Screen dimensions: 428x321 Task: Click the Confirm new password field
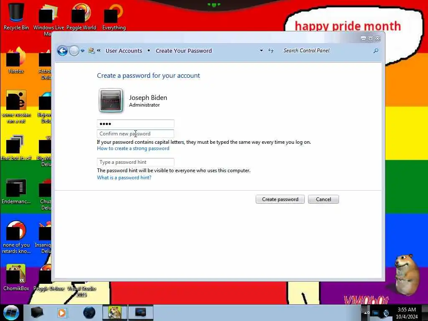pyautogui.click(x=135, y=134)
